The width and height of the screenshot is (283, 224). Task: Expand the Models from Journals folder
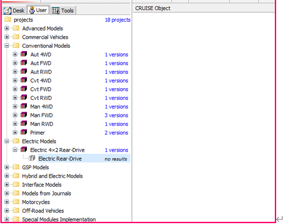pyautogui.click(x=7, y=193)
